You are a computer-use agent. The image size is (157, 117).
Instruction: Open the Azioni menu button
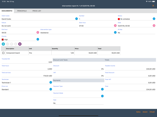click(145, 112)
